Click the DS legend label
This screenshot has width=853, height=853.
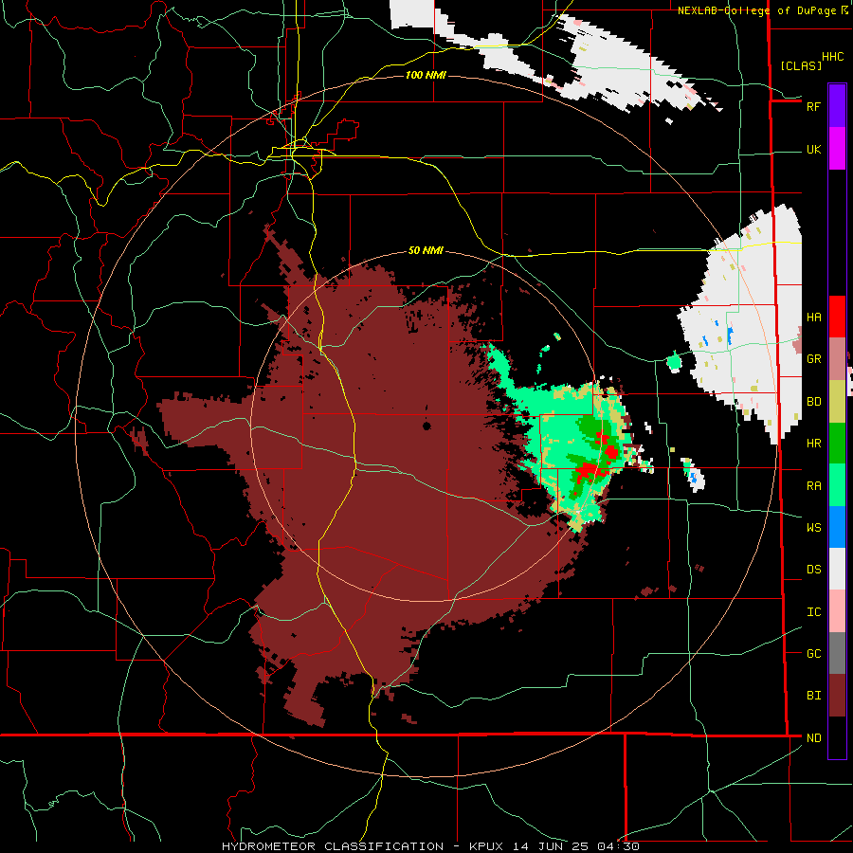[x=813, y=570]
